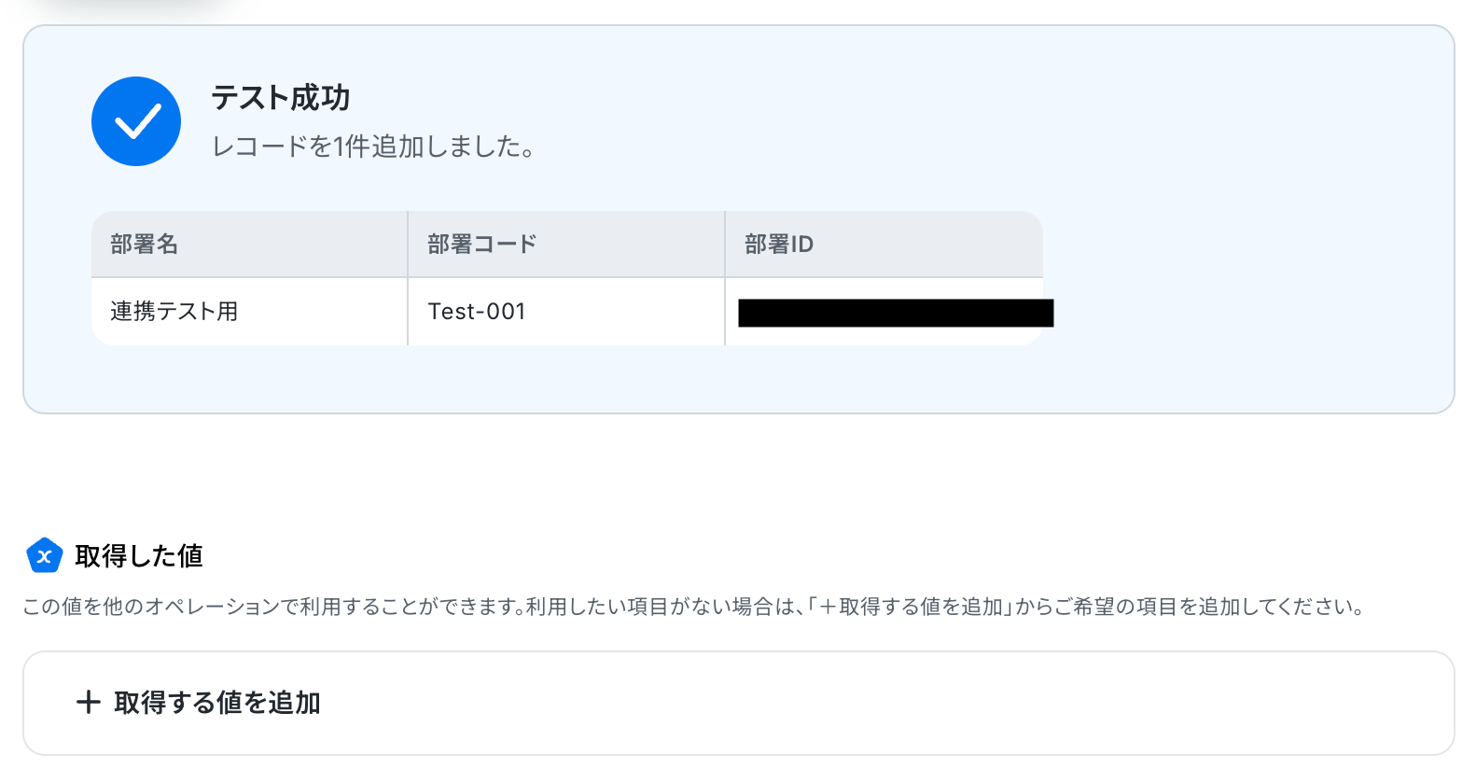1476x769 pixels.
Task: Click the blue success checkmark icon
Action: (136, 121)
